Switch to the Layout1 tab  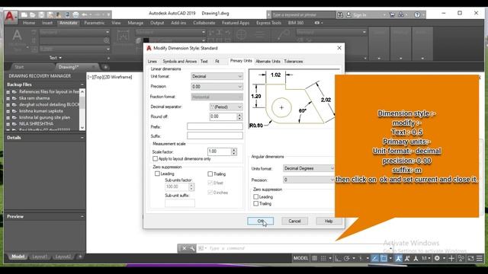[40, 256]
